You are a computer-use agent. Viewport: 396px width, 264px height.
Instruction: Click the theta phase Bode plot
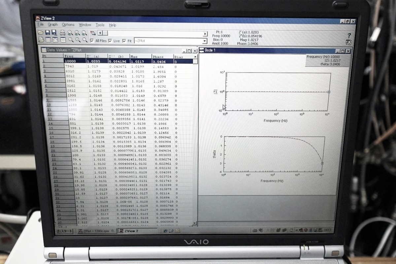[275, 154]
